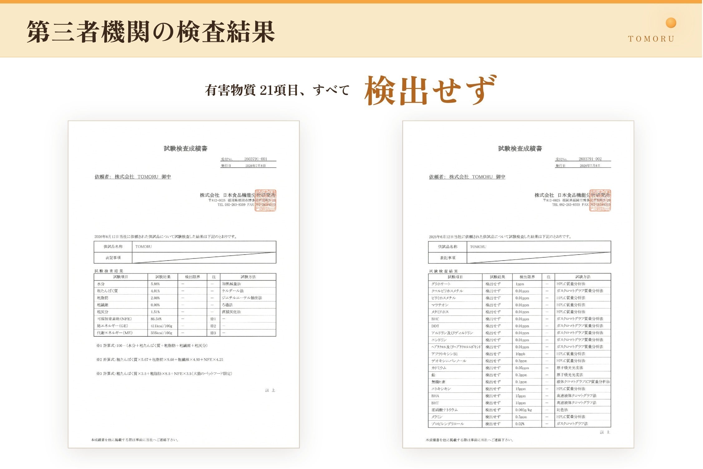Click the デオキシニバレノール row label
Viewport: 703px width, 469px height.
pos(449,361)
